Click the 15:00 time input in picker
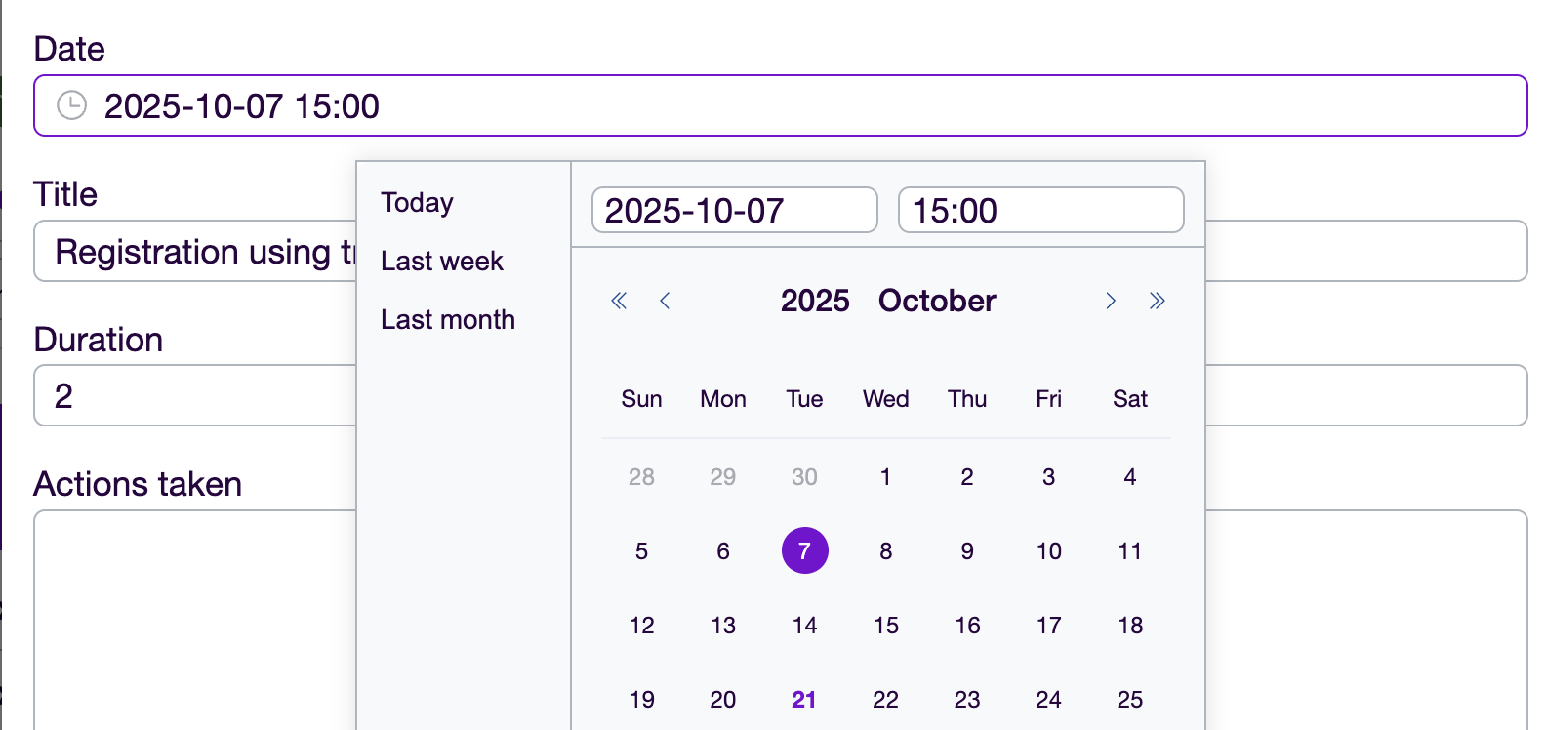Viewport: 1546px width, 730px height. [1040, 211]
